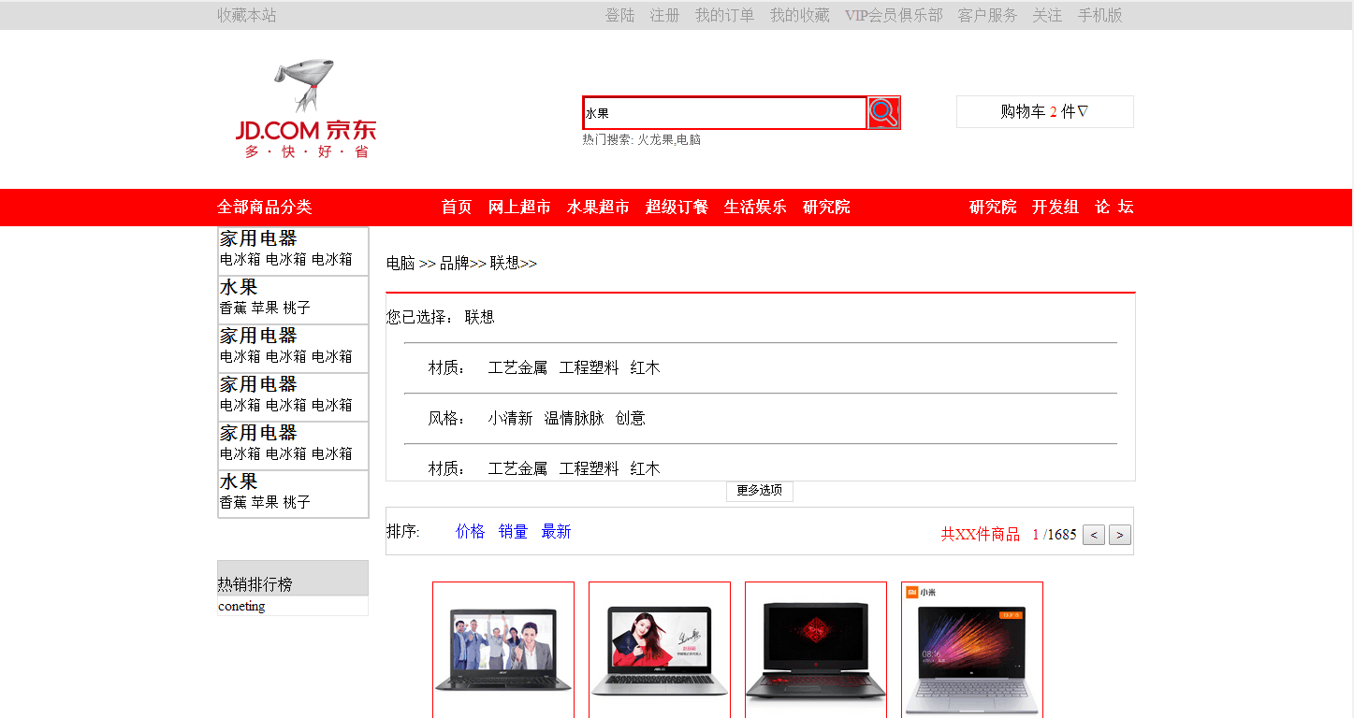The width and height of the screenshot is (1354, 718).
Task: Open 生活娱乐 nav item
Action: [x=755, y=207]
